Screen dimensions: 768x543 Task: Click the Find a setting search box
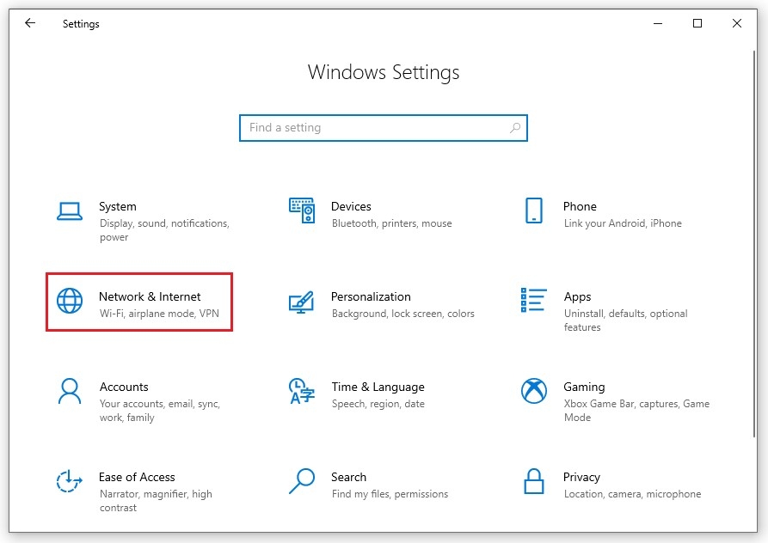pyautogui.click(x=374, y=128)
